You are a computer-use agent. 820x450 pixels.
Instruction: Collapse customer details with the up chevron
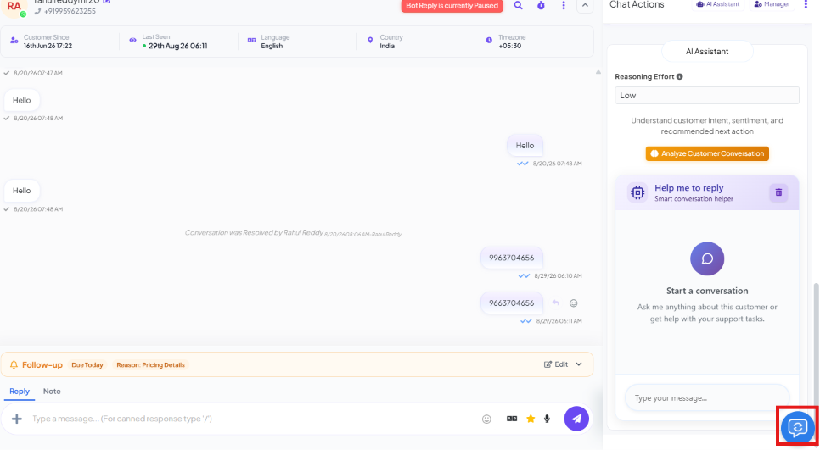(585, 6)
